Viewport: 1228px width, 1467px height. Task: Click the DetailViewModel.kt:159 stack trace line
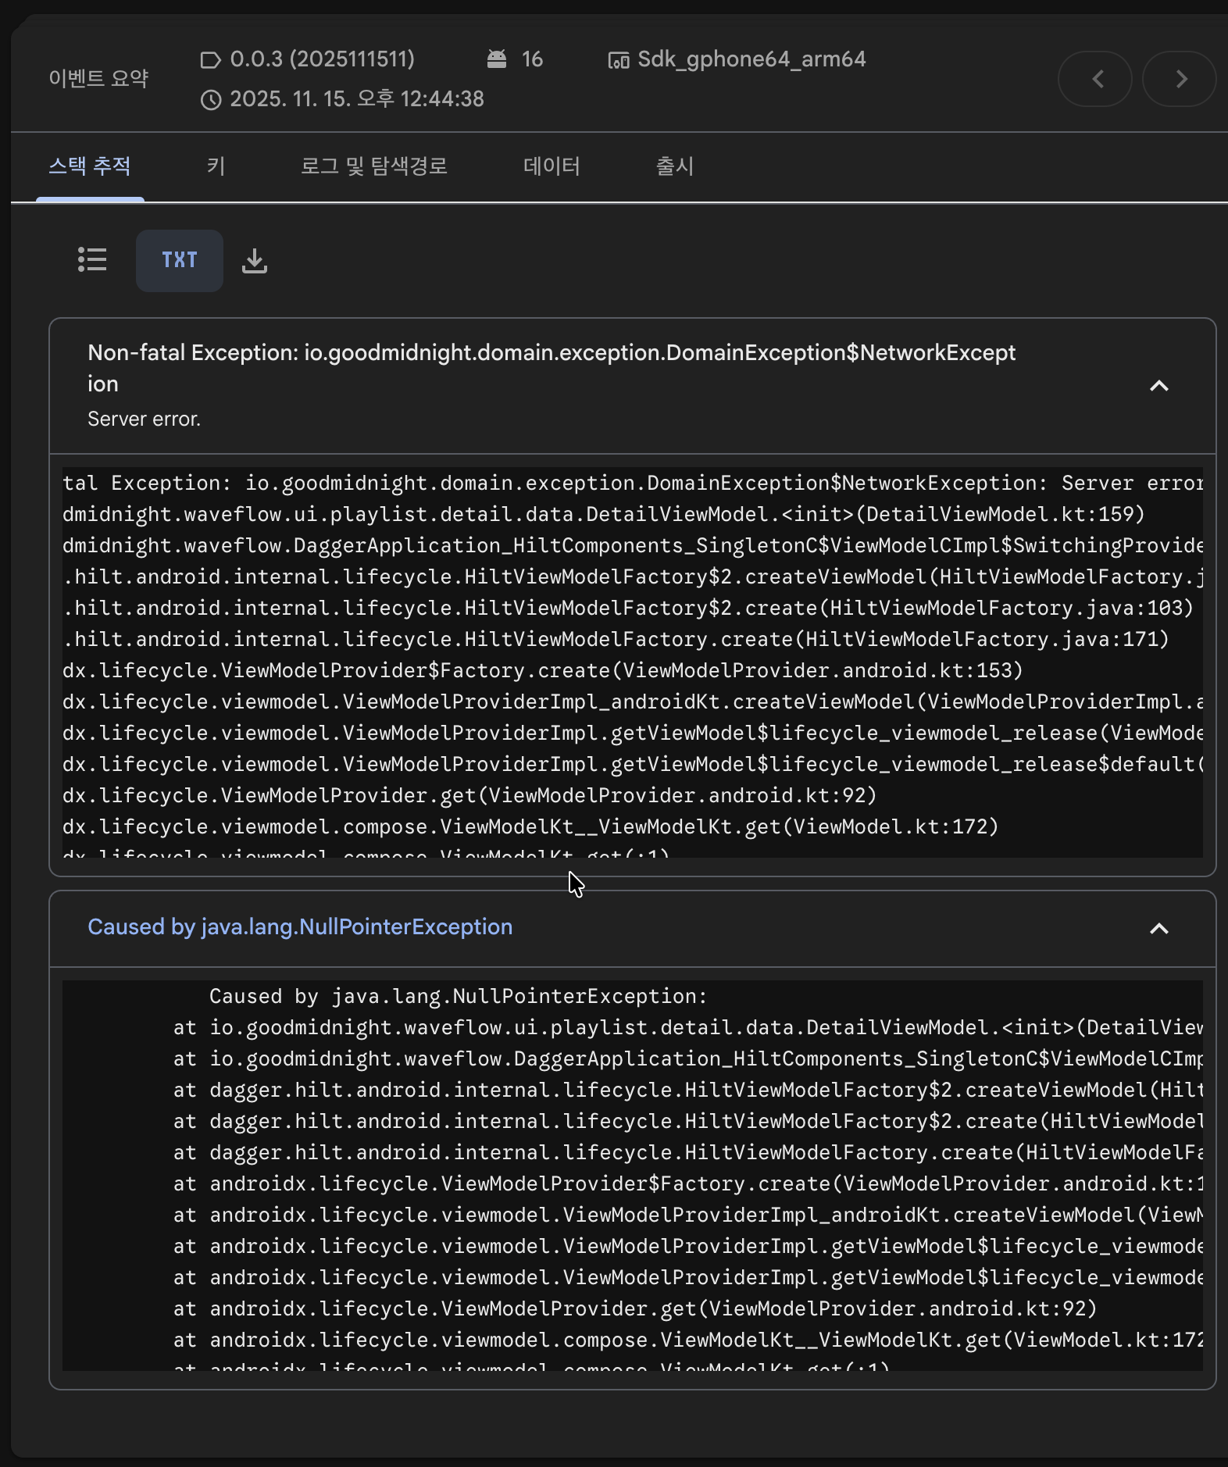pyautogui.click(x=603, y=515)
